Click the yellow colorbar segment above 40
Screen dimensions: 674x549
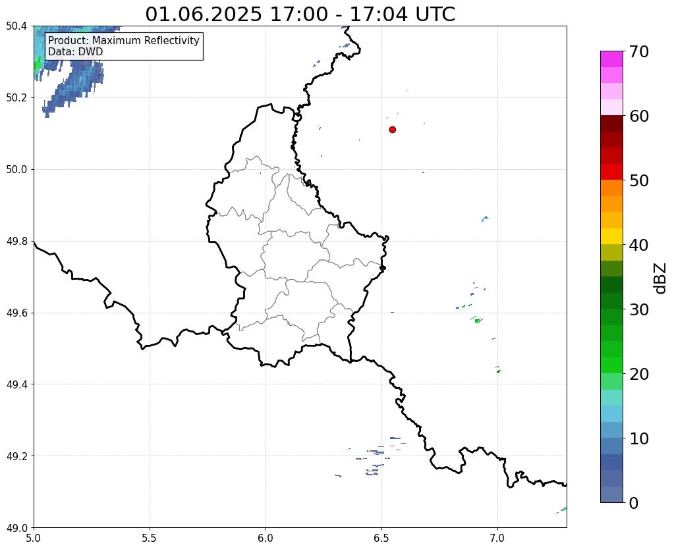point(611,236)
